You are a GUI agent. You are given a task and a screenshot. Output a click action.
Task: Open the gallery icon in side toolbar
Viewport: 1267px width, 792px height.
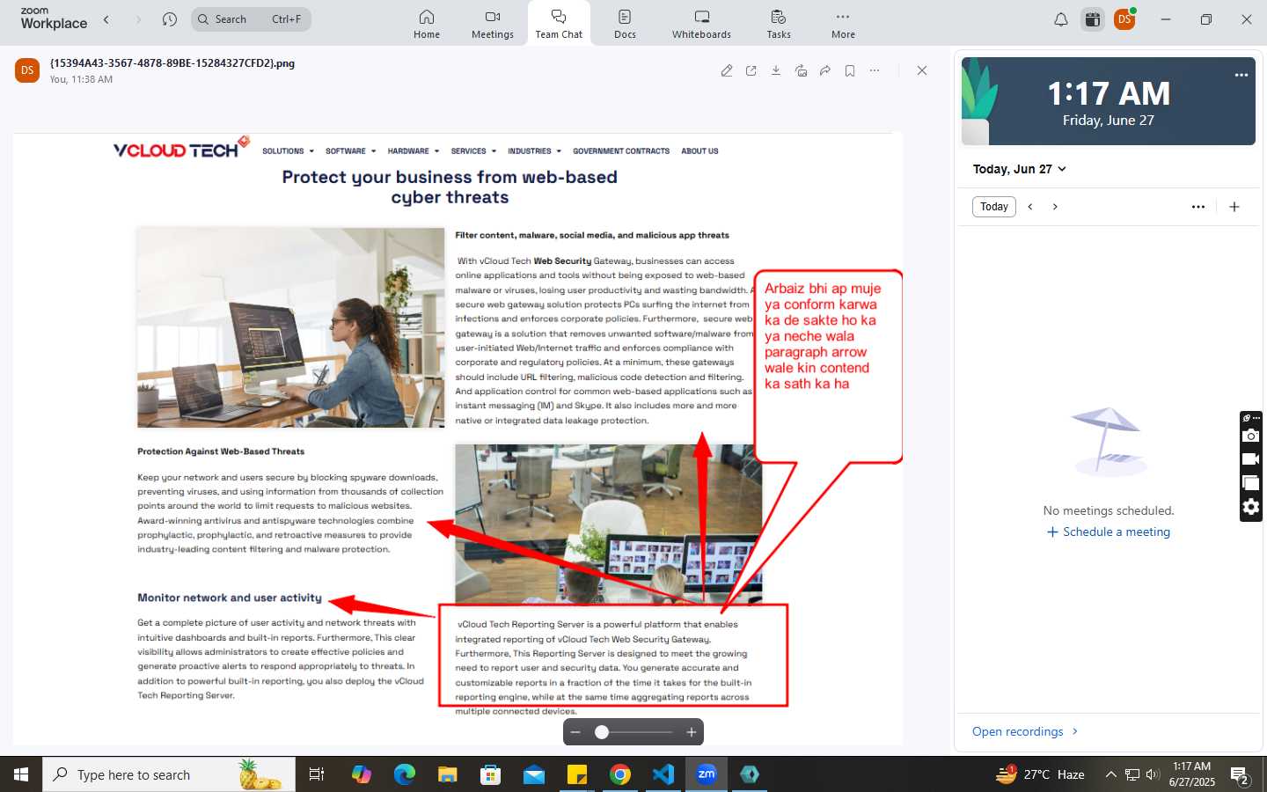click(1250, 483)
